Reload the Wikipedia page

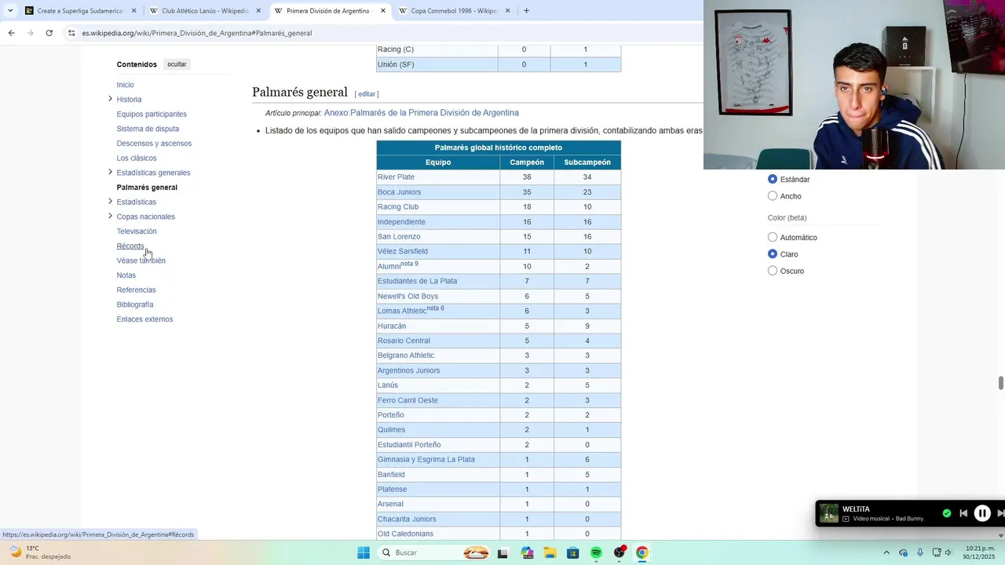pyautogui.click(x=49, y=33)
